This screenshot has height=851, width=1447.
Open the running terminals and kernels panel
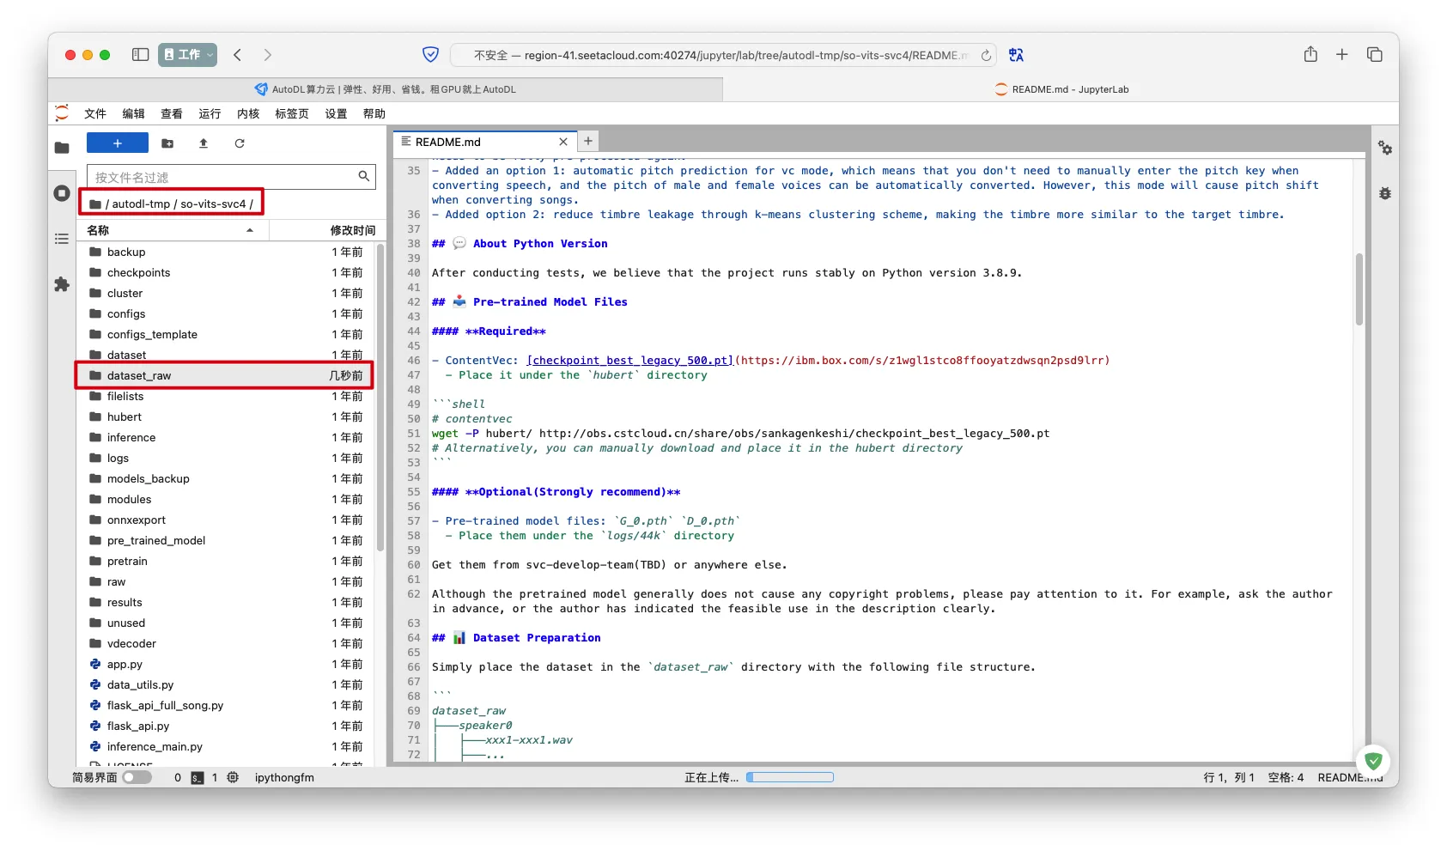click(x=62, y=193)
